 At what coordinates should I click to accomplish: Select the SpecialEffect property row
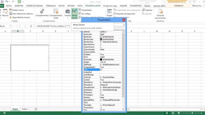pos(103,100)
